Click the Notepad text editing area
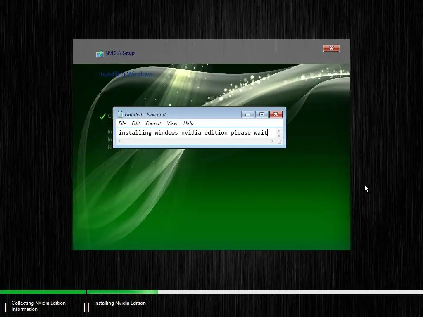Viewport: 423px width, 317px height. [x=196, y=133]
